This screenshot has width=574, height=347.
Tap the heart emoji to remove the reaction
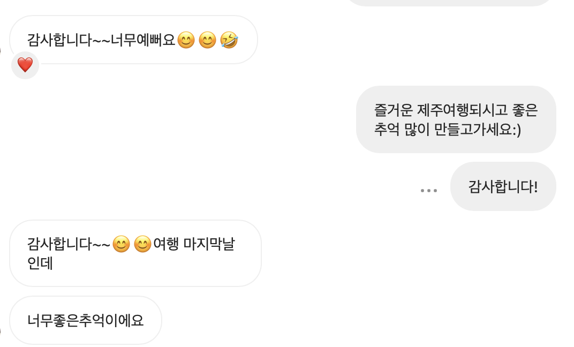pos(25,65)
